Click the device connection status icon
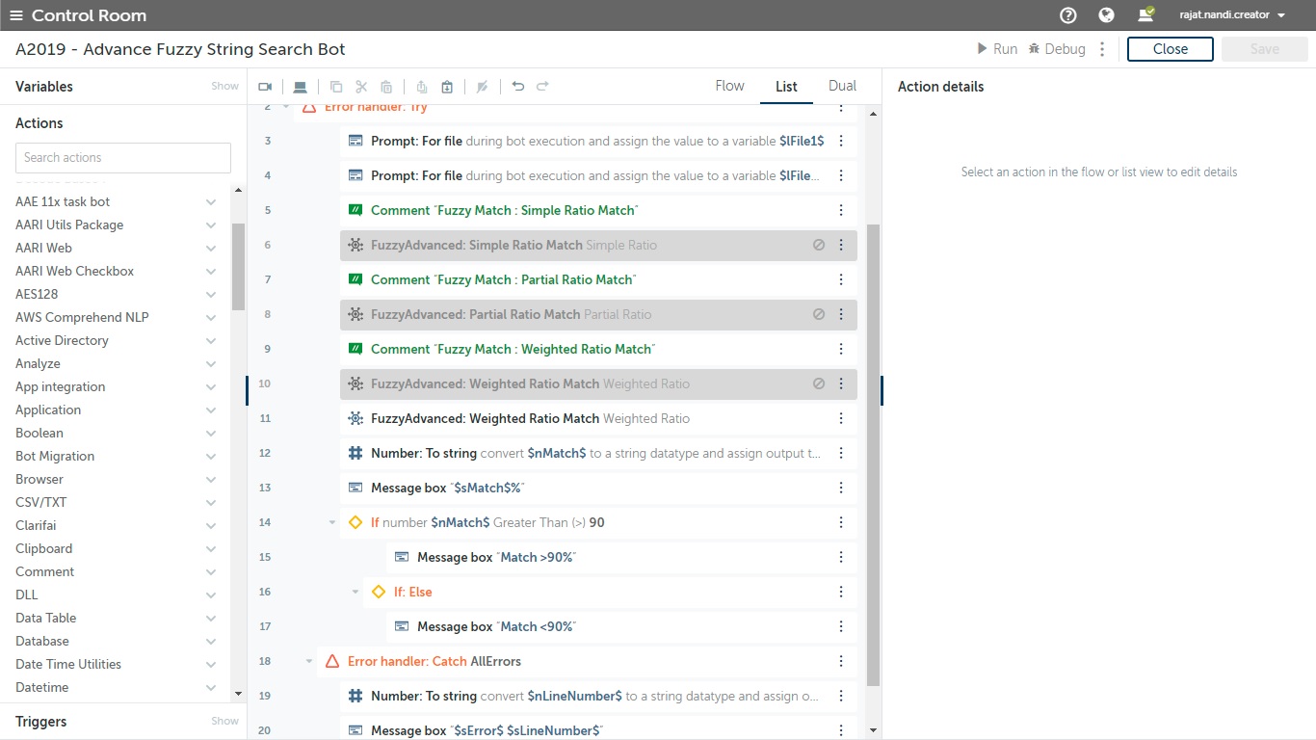The image size is (1316, 740). click(1145, 15)
